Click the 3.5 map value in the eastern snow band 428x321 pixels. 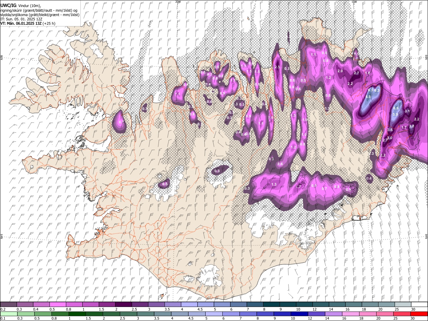click(x=390, y=130)
